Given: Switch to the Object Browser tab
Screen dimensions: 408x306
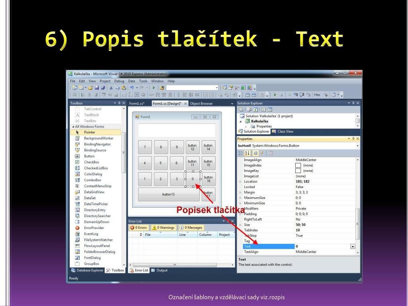Looking at the screenshot, I should pyautogui.click(x=201, y=104).
